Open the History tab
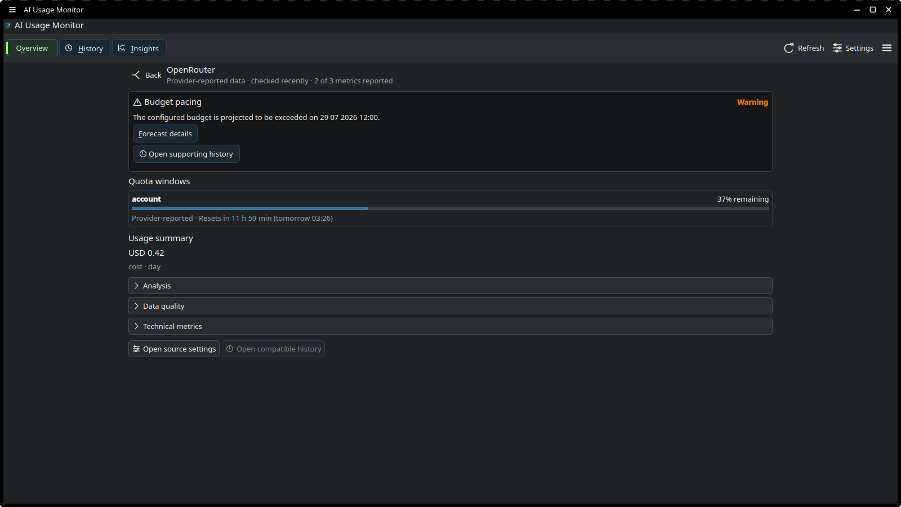Screen dimensions: 901x507 coord(84,48)
